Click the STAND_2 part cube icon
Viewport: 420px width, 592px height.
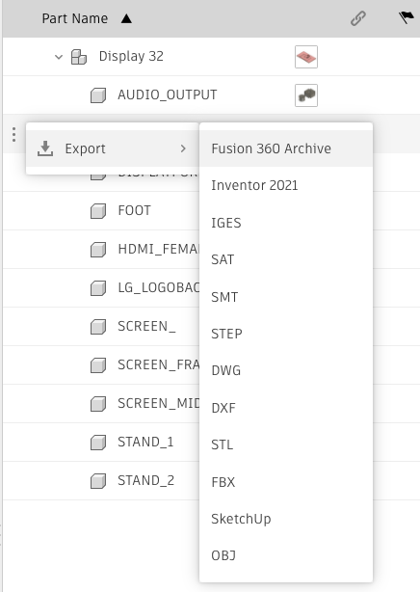coord(98,481)
